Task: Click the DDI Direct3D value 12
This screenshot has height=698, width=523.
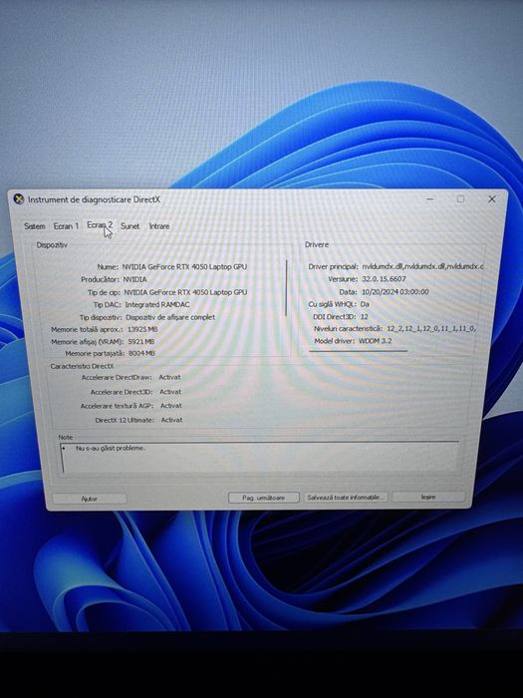Action: tap(365, 316)
